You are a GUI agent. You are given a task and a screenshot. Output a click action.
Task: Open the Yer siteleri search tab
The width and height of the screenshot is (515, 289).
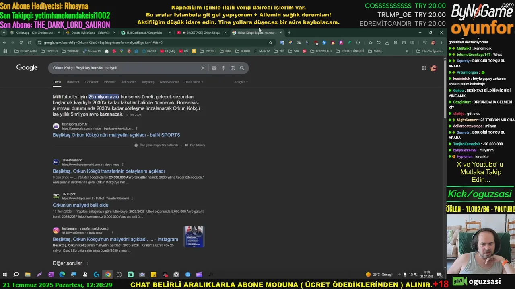[x=129, y=82]
